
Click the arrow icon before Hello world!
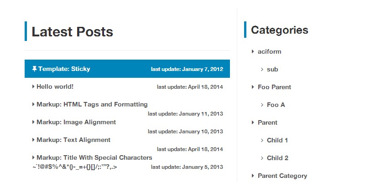pyautogui.click(x=33, y=86)
